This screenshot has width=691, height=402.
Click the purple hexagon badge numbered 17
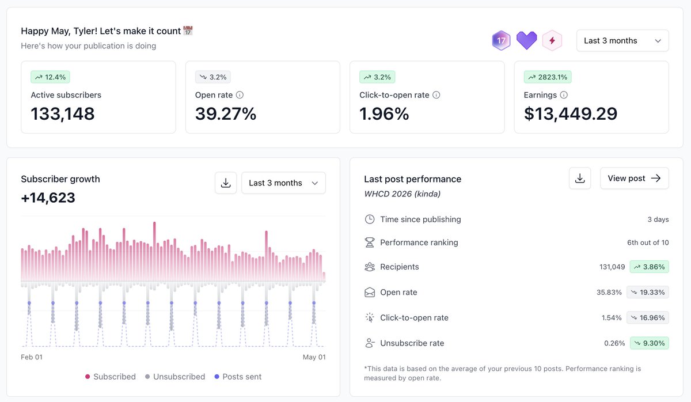tap(501, 41)
